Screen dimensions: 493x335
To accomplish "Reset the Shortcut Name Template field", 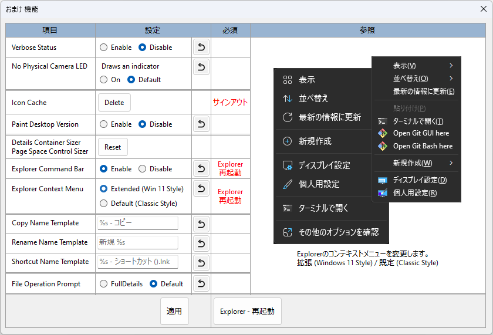I will [x=201, y=262].
